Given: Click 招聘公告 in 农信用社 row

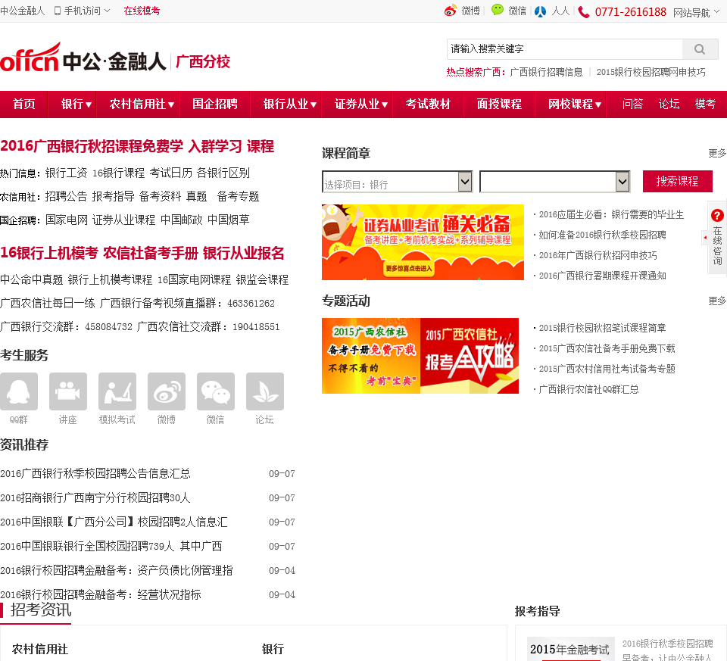Looking at the screenshot, I should [x=67, y=197].
